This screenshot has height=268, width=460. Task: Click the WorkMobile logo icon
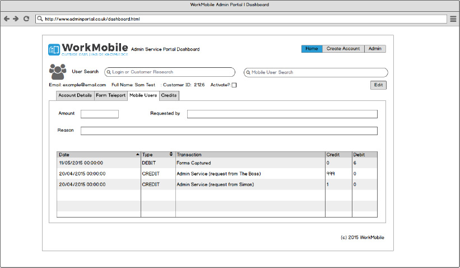(x=54, y=49)
